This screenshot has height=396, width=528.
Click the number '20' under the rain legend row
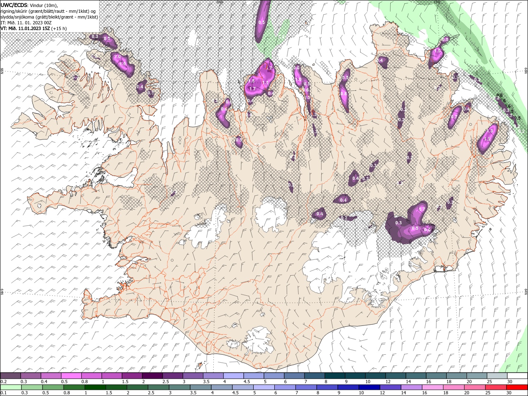click(466, 393)
